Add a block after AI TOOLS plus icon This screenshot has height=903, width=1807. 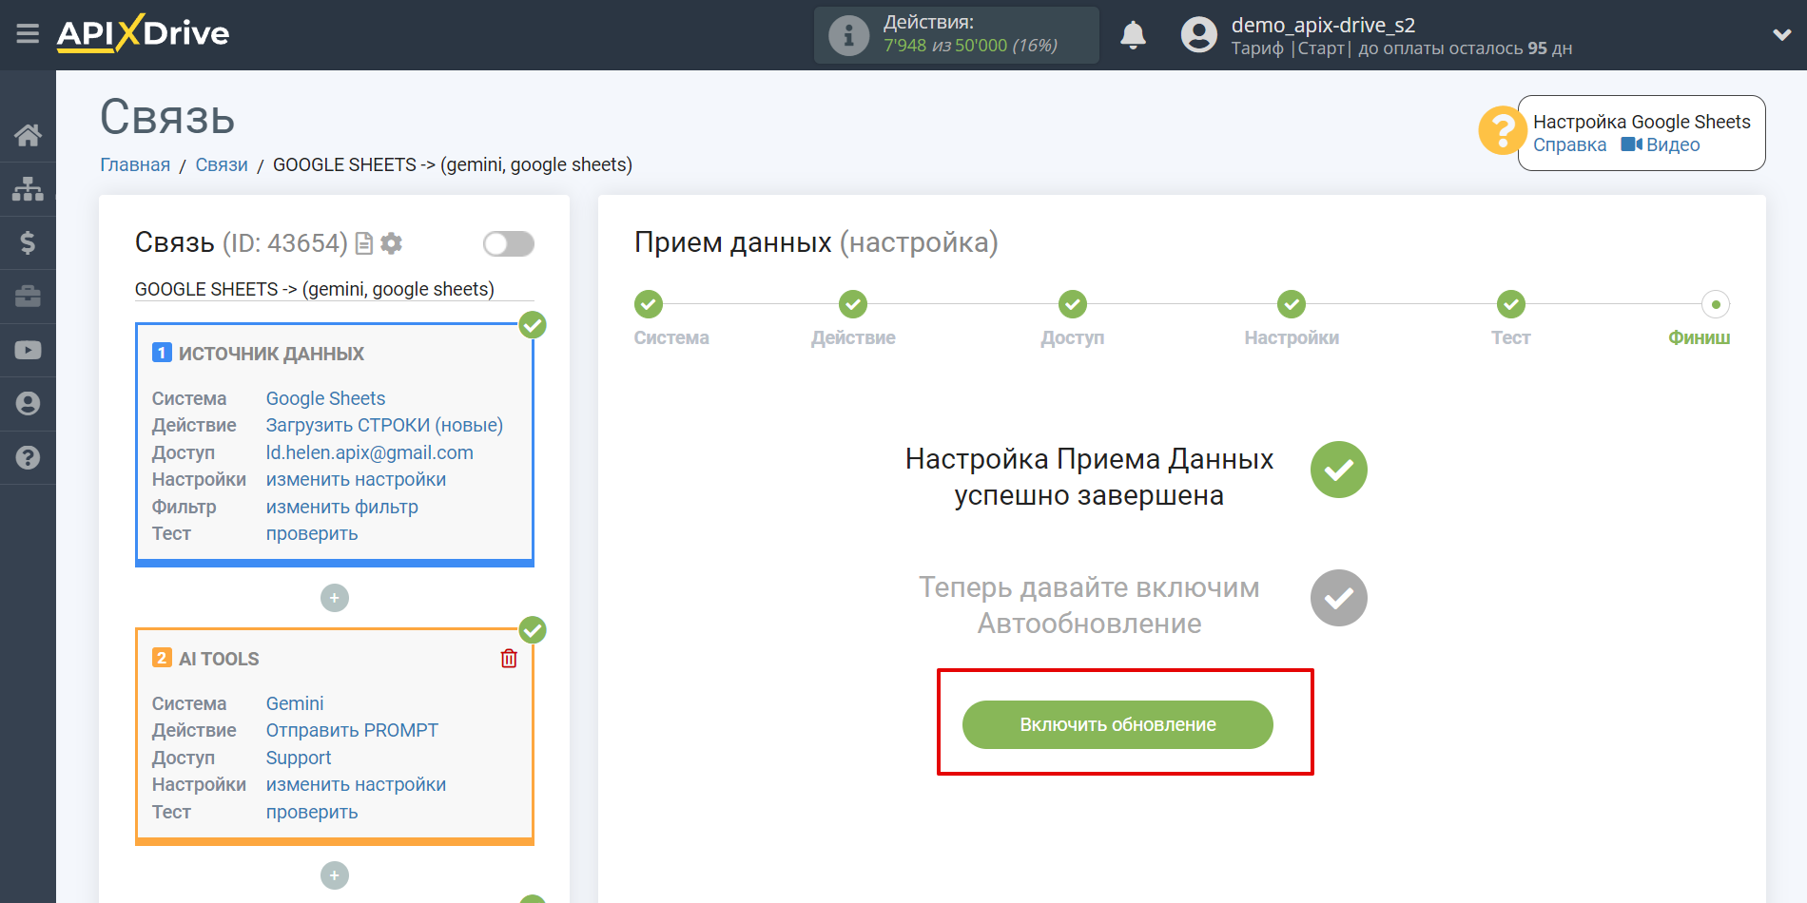pyautogui.click(x=334, y=875)
